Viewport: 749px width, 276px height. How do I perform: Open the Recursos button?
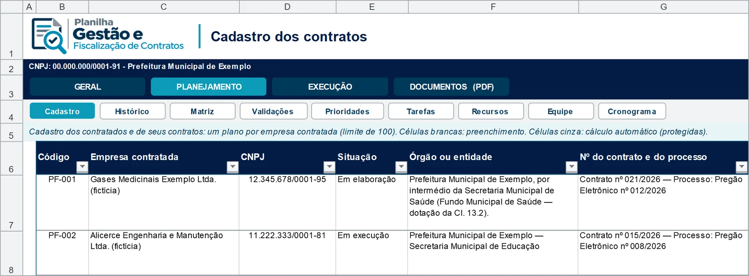coord(491,111)
